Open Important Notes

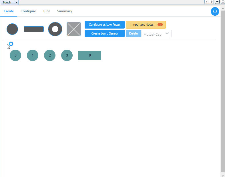[146, 25]
